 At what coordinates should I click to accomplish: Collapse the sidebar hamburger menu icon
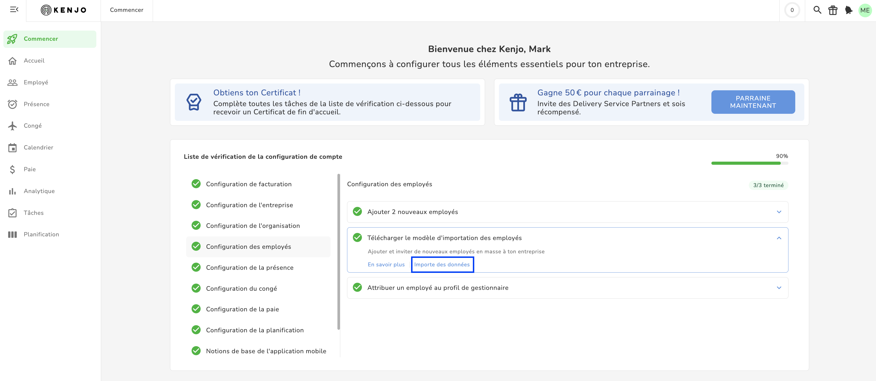(14, 10)
